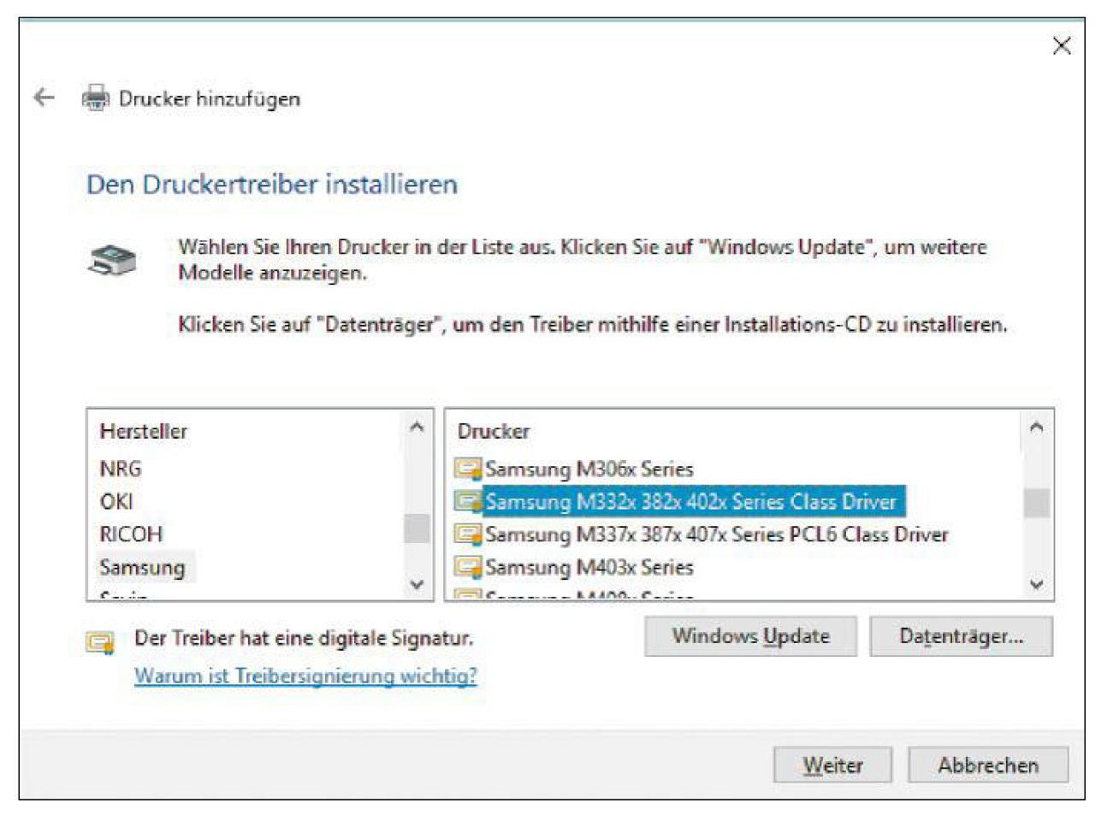Click the Weiter button
The image size is (1119, 815).
click(x=832, y=765)
